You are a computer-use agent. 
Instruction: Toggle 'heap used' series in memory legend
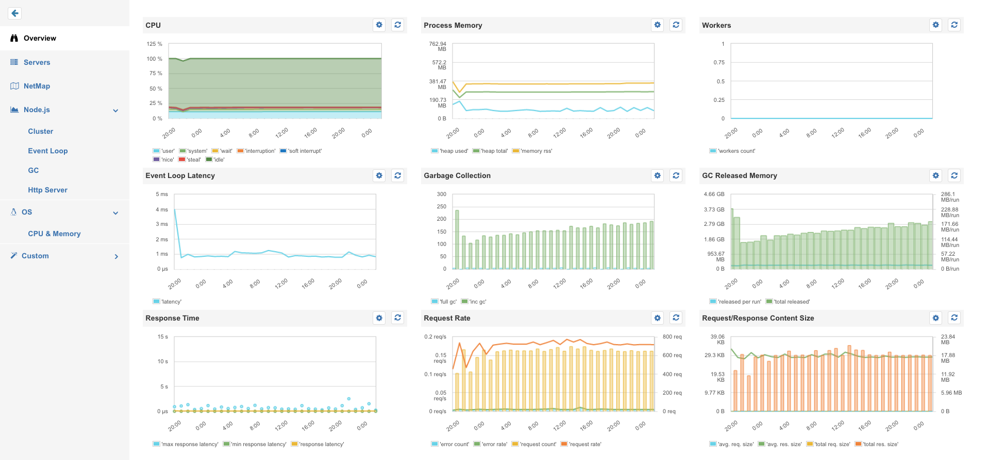pos(450,151)
